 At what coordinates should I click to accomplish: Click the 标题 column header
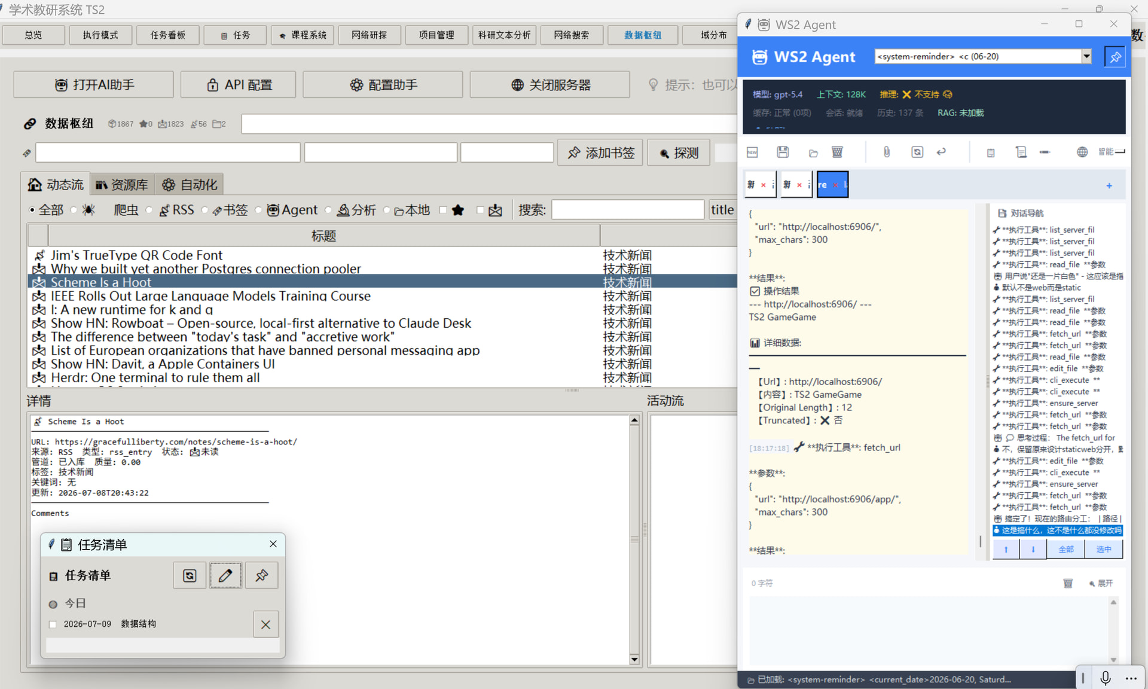coord(323,236)
